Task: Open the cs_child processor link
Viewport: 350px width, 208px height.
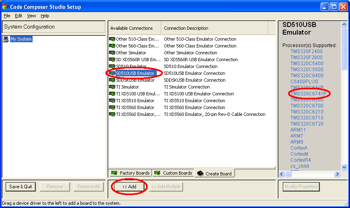Action: pos(300,166)
